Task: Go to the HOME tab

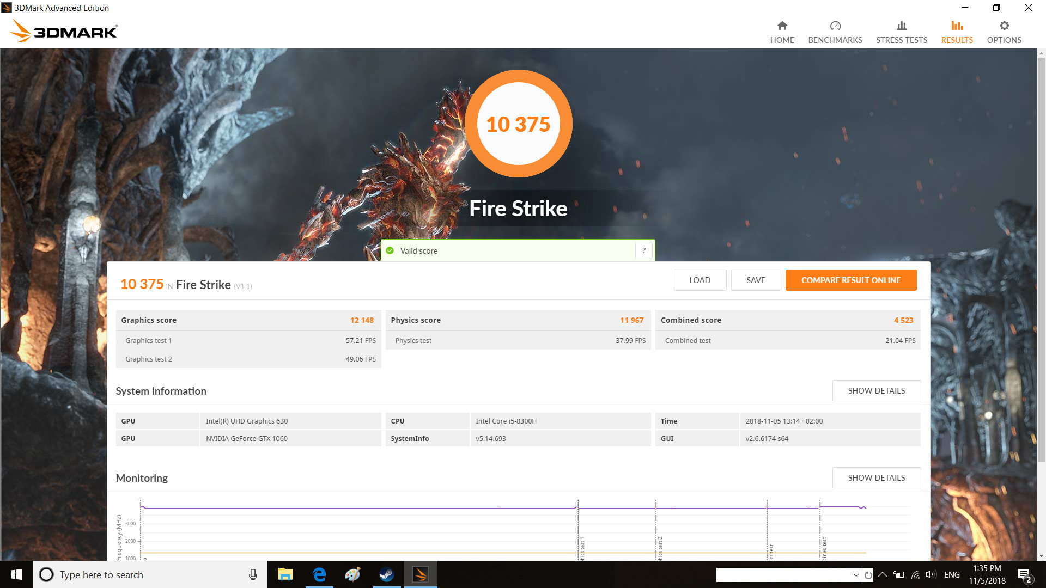Action: point(782,32)
